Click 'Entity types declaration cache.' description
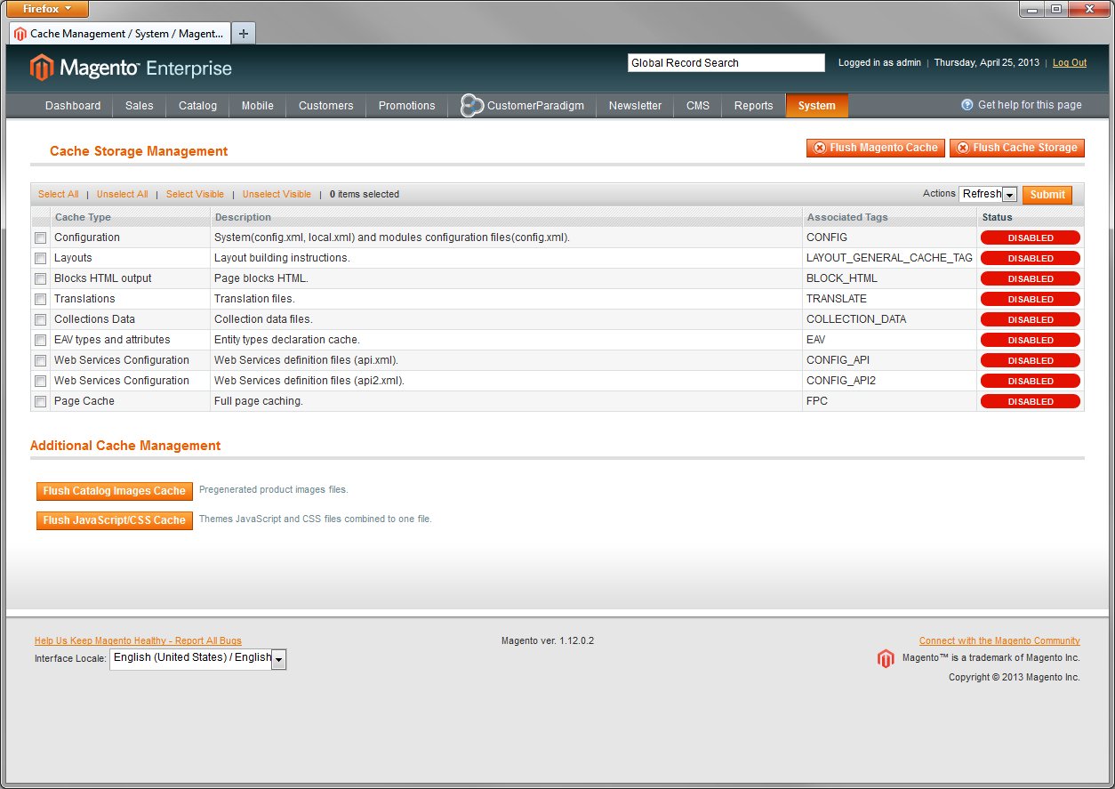Viewport: 1115px width, 789px height. coord(287,340)
